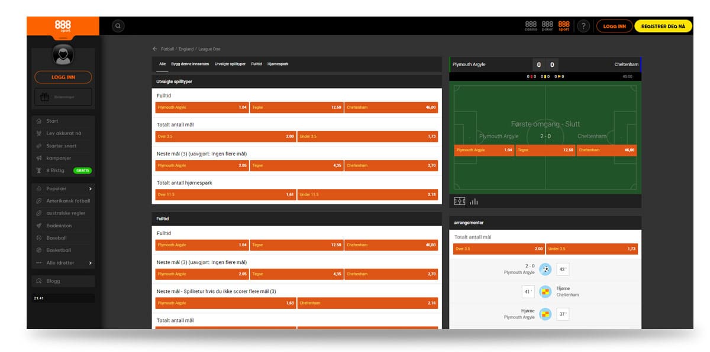Click Cheltenham corner flag icon at 41'
Viewport: 710px width, 352px height.
tap(546, 291)
